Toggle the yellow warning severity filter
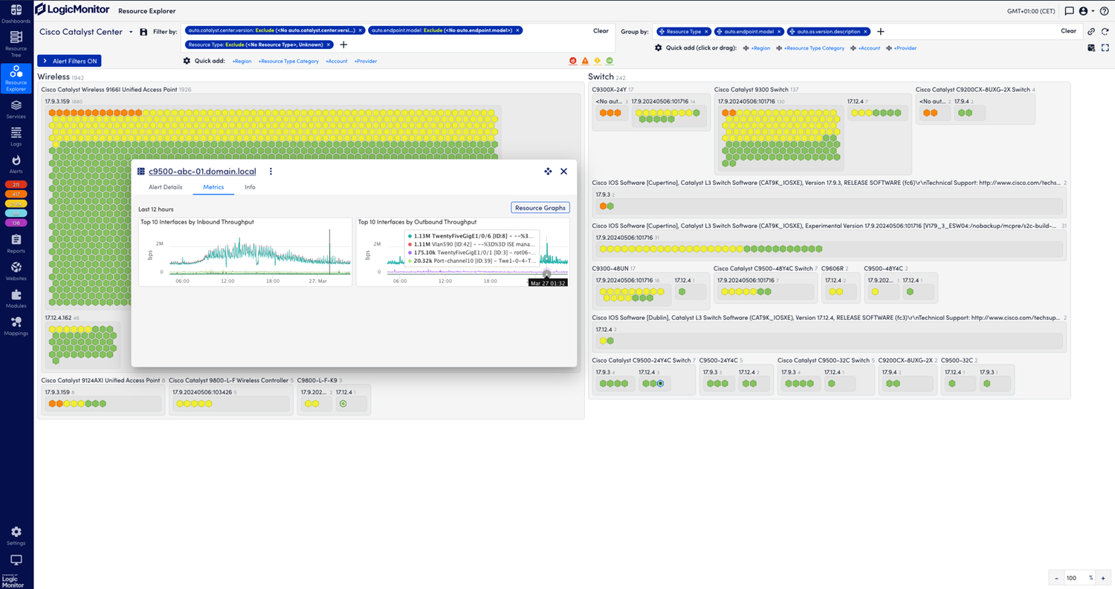This screenshot has height=589, width=1115. (597, 61)
